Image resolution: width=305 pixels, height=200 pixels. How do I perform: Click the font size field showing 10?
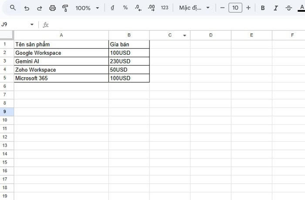click(x=235, y=8)
